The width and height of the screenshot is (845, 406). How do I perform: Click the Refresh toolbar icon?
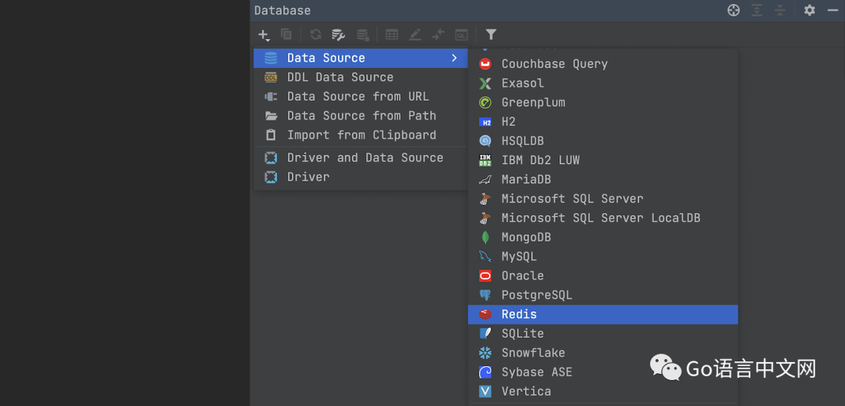(x=315, y=34)
